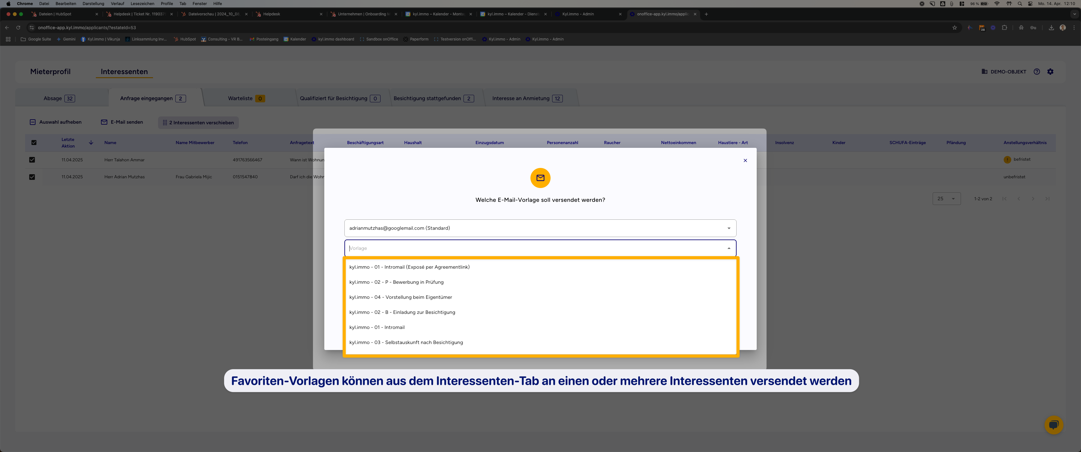Expand the sender address dropdown adrianmutzhas@googlemail.com

pyautogui.click(x=728, y=228)
